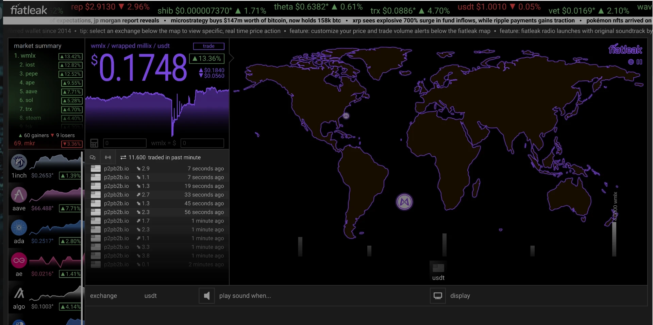This screenshot has height=325, width=653.
Task: Click the right-pointing arrow beside the 13.36% badge
Action: click(232, 58)
